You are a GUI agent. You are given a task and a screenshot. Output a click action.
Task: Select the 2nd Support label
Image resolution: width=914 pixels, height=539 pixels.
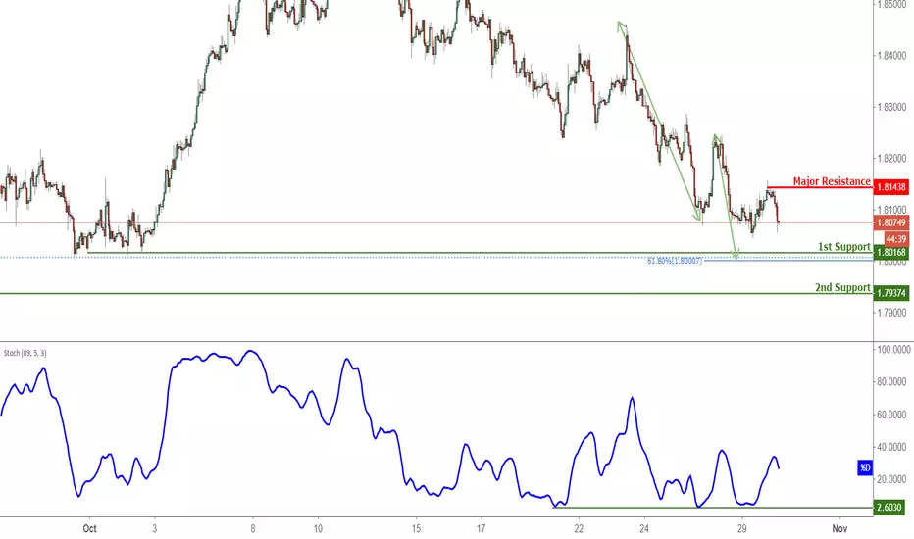pos(842,288)
